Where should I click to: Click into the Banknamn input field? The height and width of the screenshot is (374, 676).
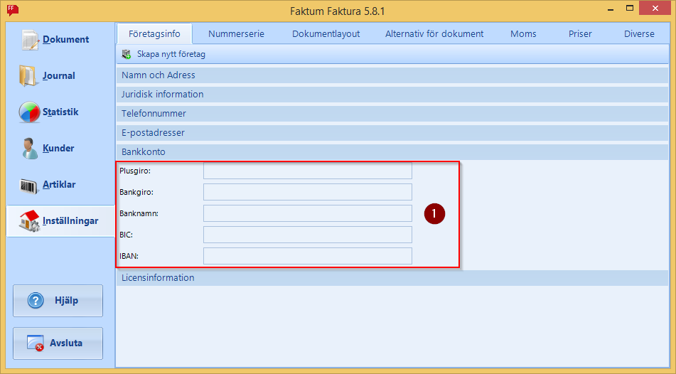(x=308, y=213)
